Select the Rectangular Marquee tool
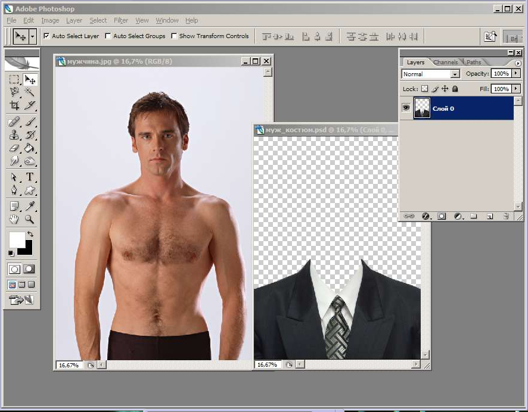The image size is (528, 412). tap(14, 79)
